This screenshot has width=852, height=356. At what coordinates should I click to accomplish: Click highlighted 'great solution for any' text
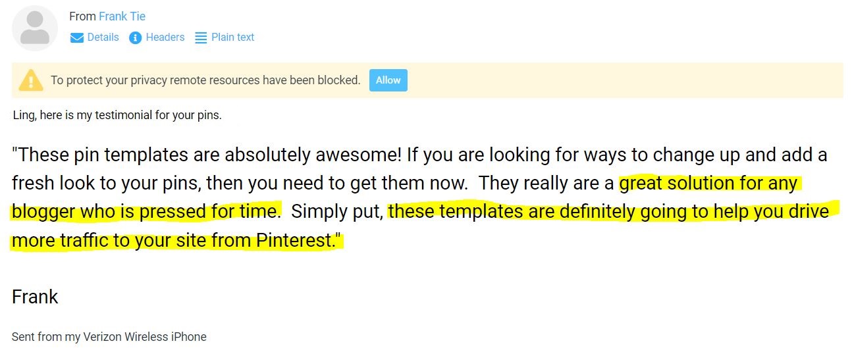coord(708,183)
